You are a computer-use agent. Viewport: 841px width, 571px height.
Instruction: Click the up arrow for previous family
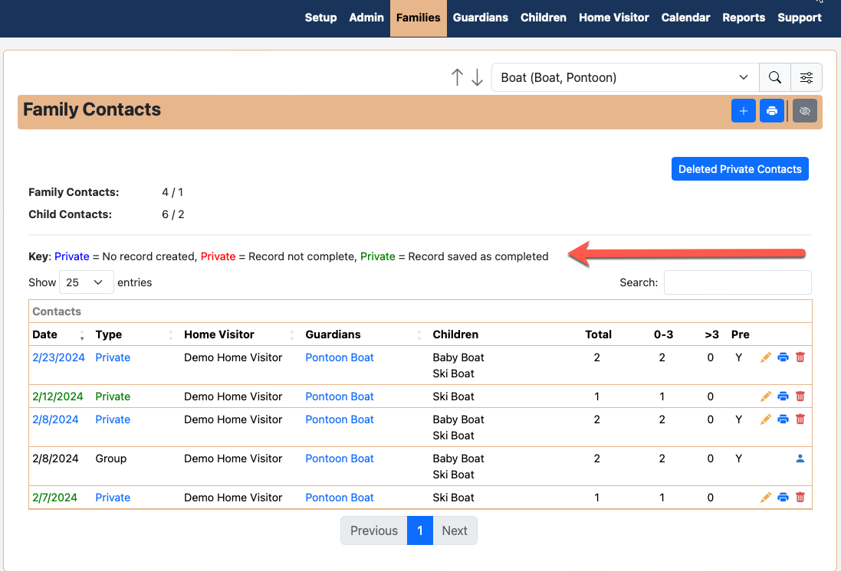point(458,77)
